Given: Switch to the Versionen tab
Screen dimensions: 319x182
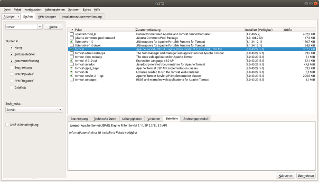Looking at the screenshot, I should click(154, 118).
